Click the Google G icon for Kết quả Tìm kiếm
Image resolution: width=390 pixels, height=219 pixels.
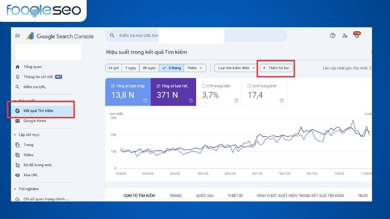[18, 111]
